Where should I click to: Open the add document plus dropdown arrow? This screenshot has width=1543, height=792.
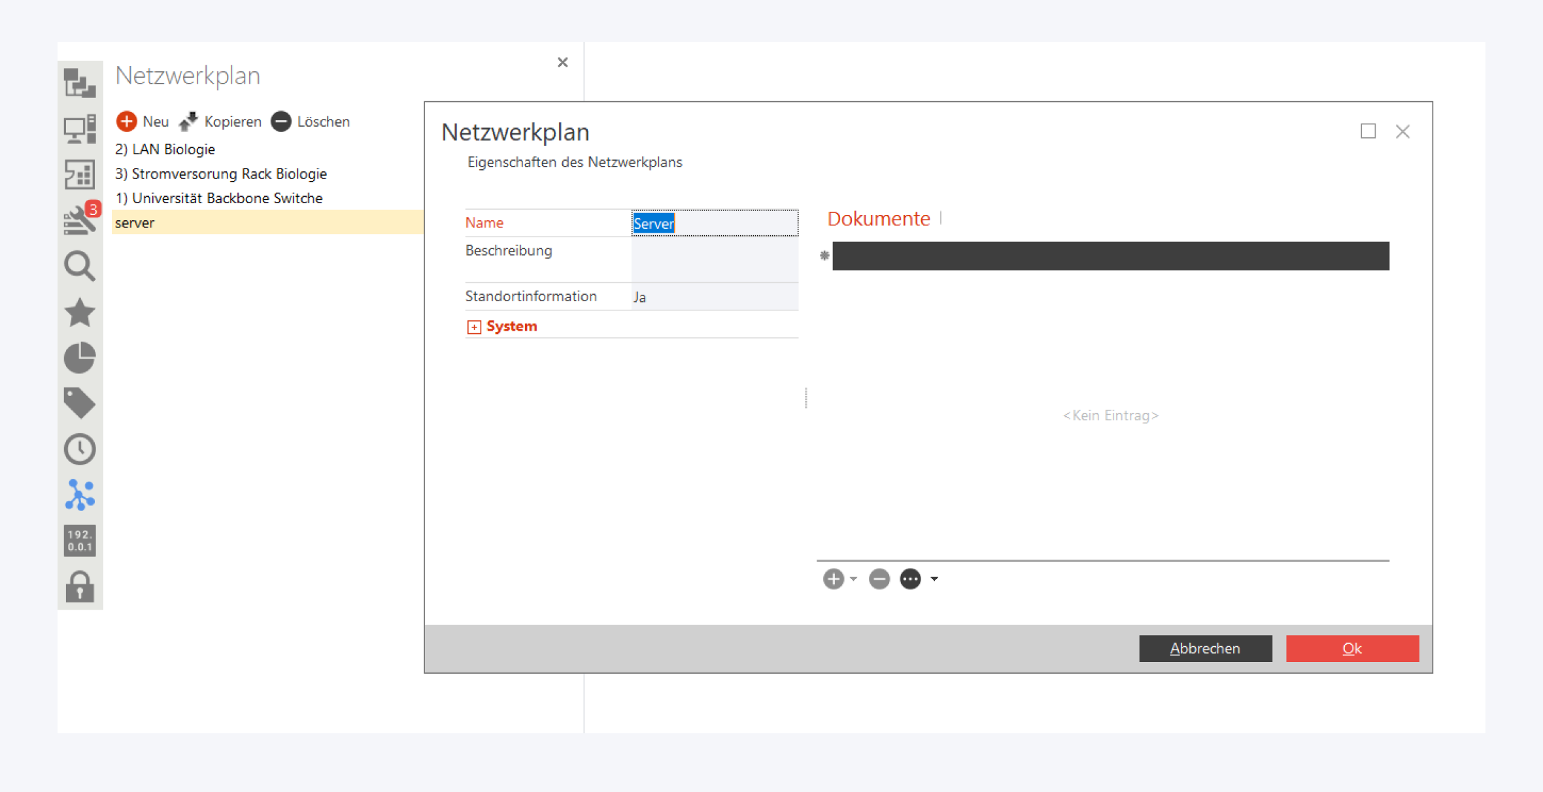853,579
